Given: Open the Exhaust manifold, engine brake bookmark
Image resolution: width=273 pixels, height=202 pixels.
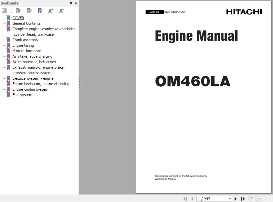Looking at the screenshot, I should point(38,70).
